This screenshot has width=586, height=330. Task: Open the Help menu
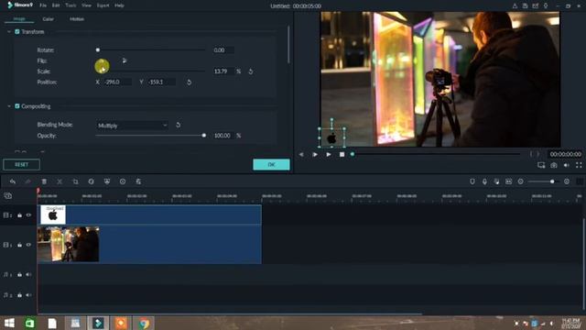click(x=119, y=5)
